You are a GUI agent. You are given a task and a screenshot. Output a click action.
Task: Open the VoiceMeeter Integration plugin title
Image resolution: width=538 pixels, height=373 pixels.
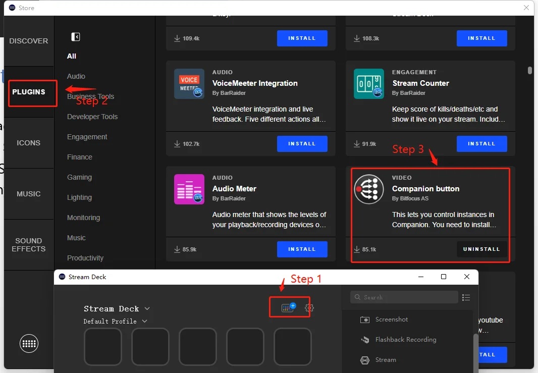click(255, 83)
